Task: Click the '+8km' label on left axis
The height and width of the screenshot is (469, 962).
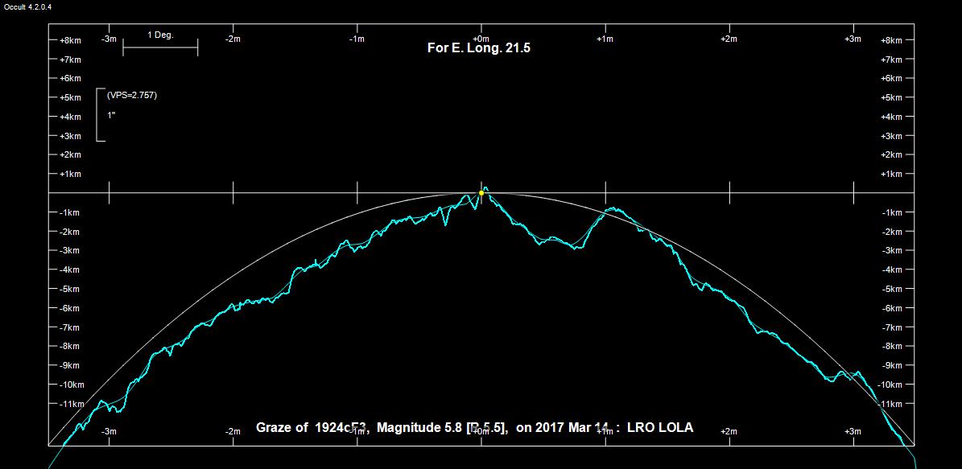Action: coord(70,40)
